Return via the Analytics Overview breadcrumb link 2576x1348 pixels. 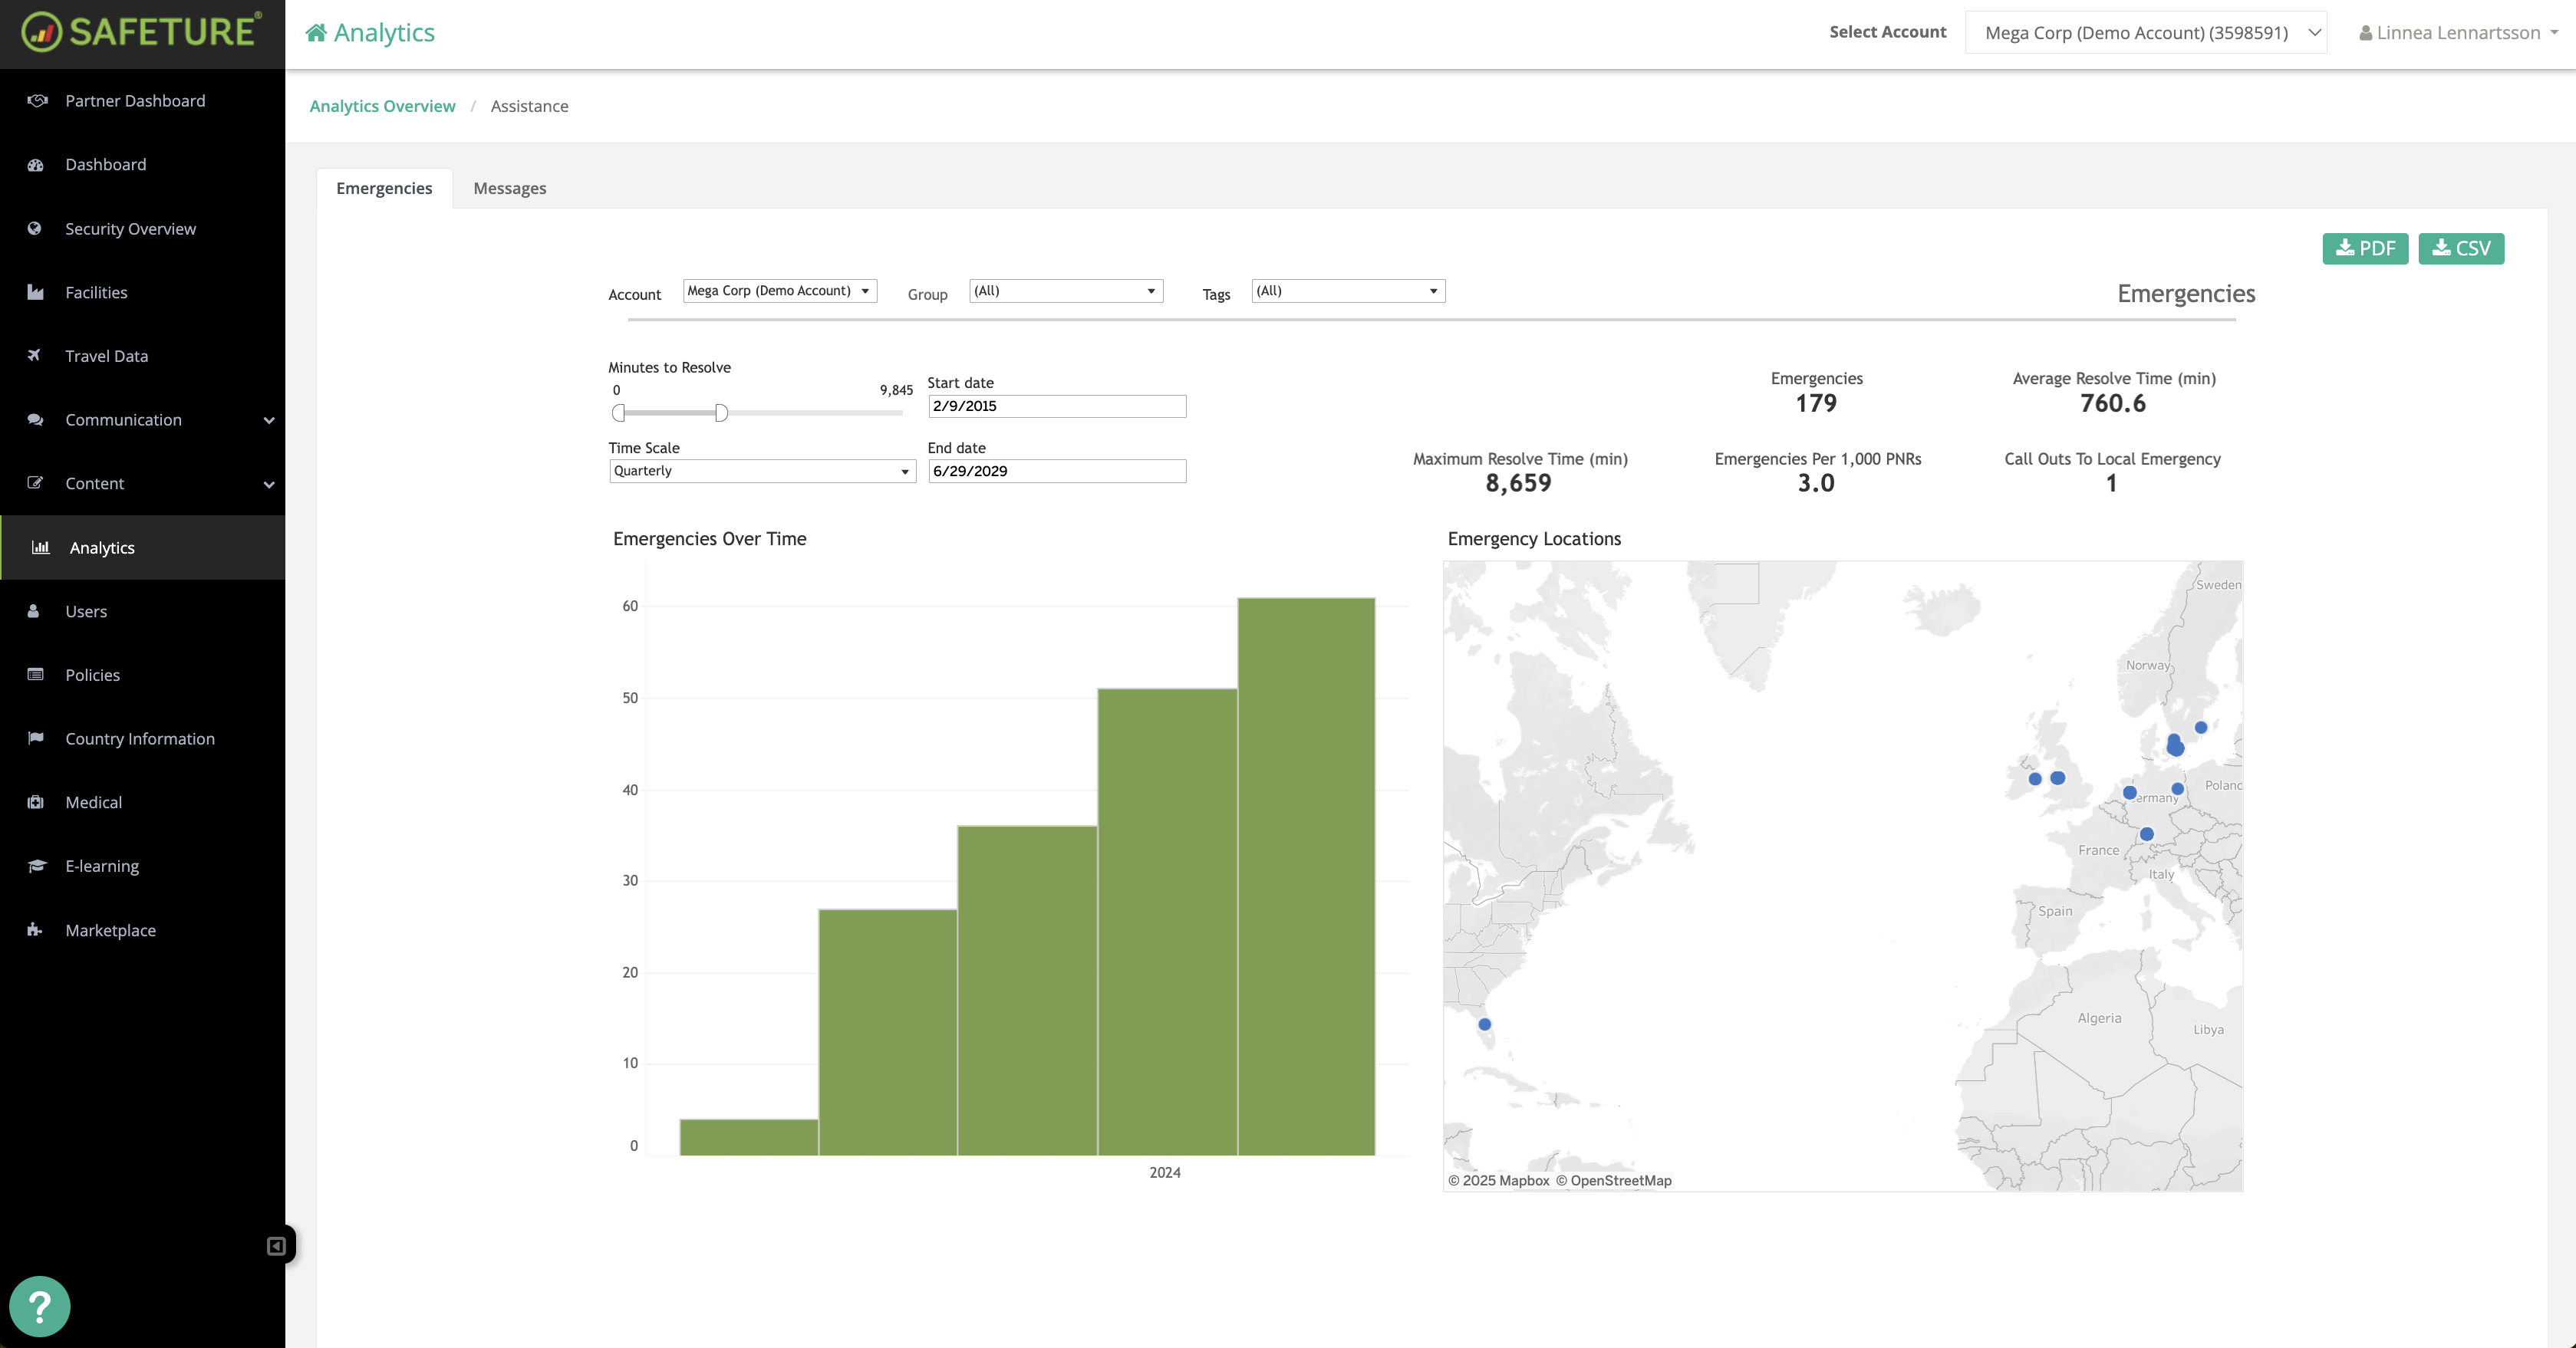click(x=382, y=106)
